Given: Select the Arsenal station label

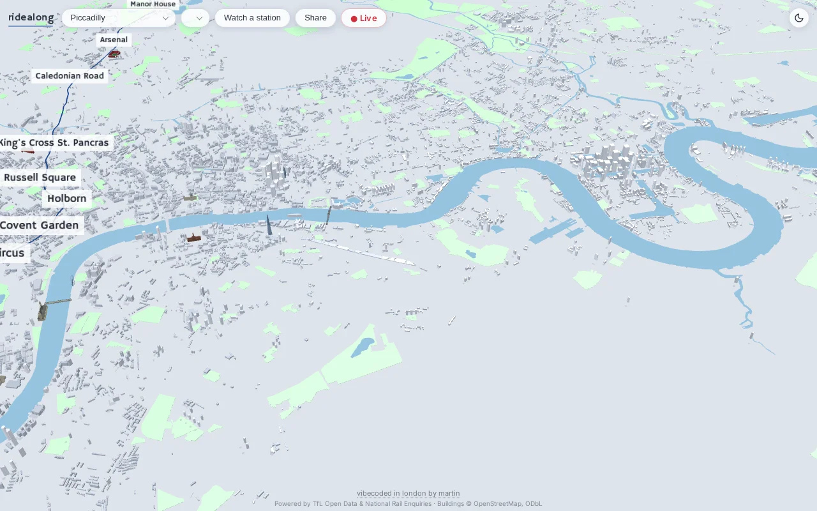Looking at the screenshot, I should (114, 40).
